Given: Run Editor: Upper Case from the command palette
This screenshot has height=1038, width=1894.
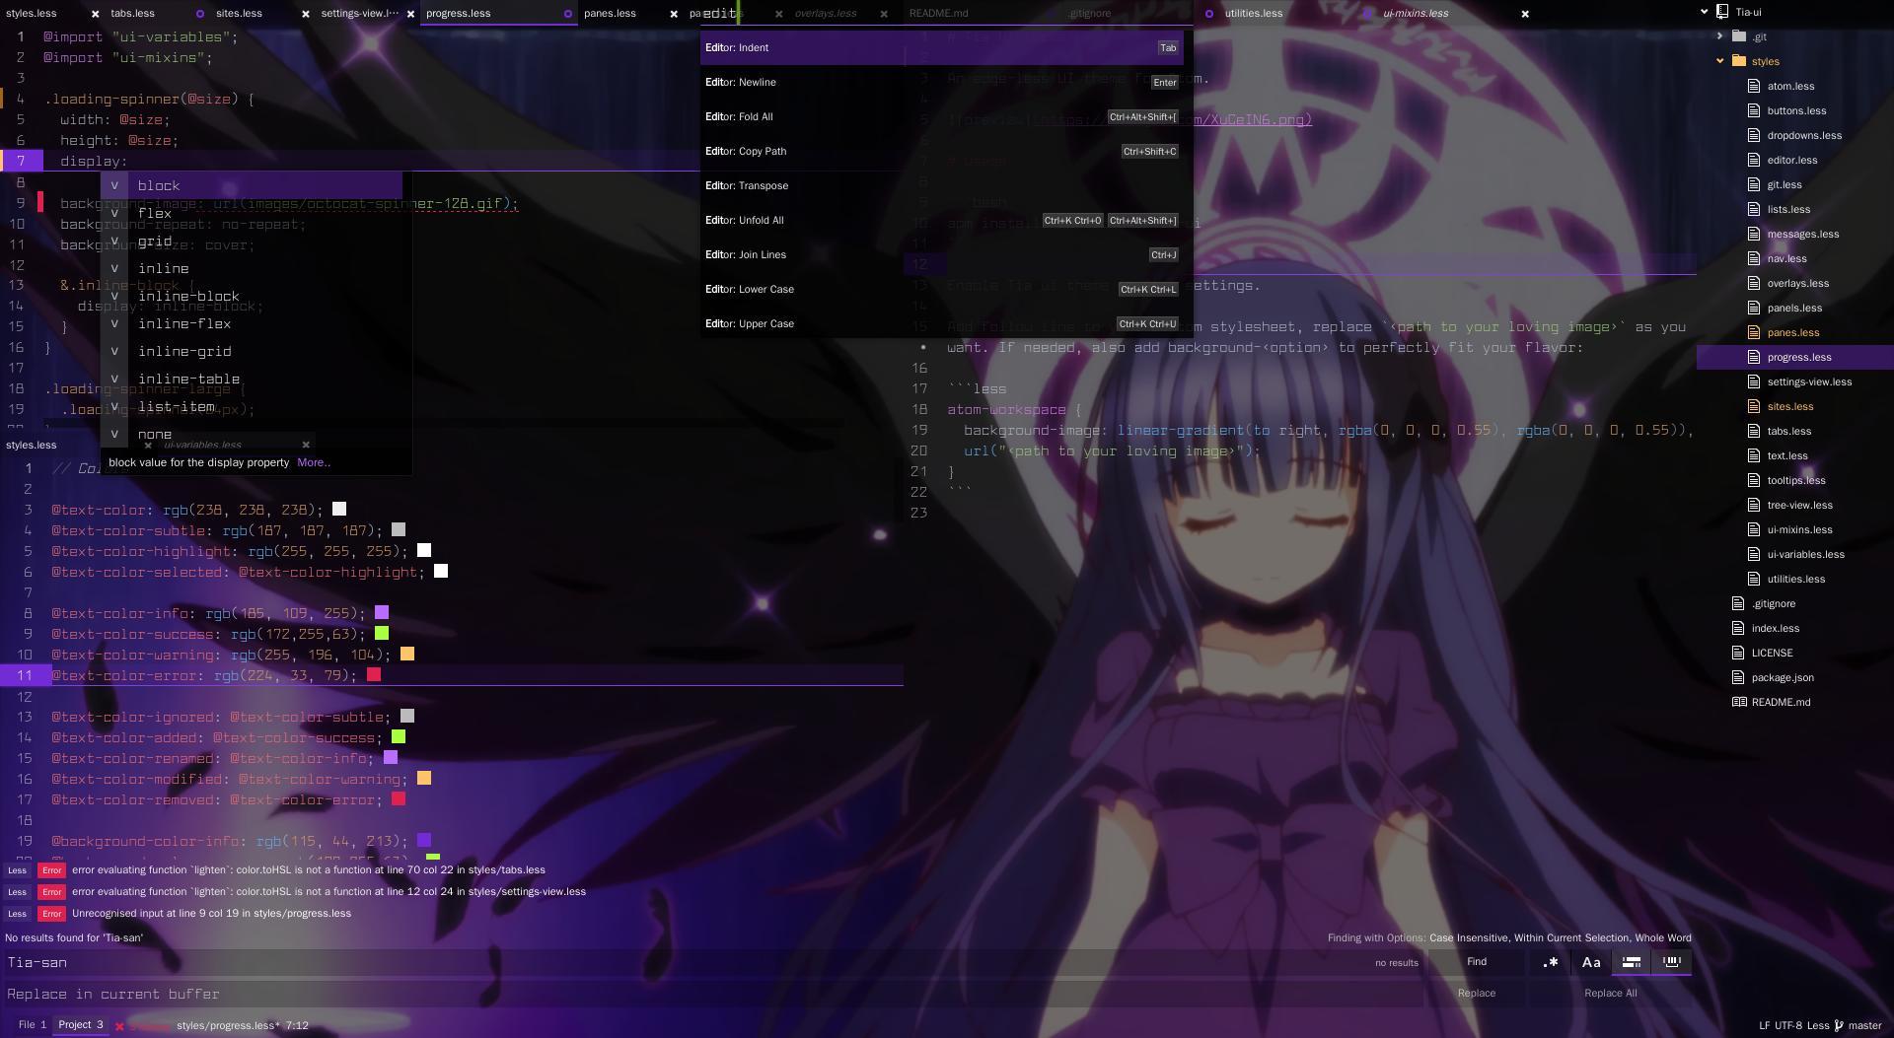Looking at the screenshot, I should 941,323.
